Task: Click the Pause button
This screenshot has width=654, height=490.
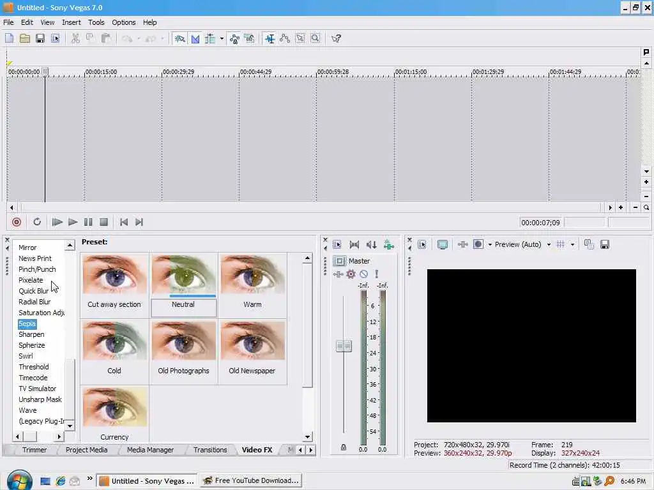Action: (x=88, y=222)
